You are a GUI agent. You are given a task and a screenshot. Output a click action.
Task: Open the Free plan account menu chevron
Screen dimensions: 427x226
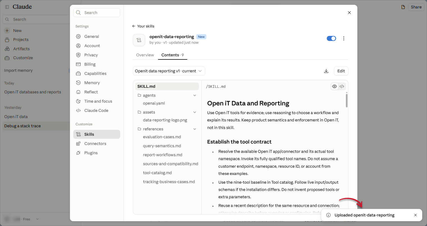tap(38, 219)
